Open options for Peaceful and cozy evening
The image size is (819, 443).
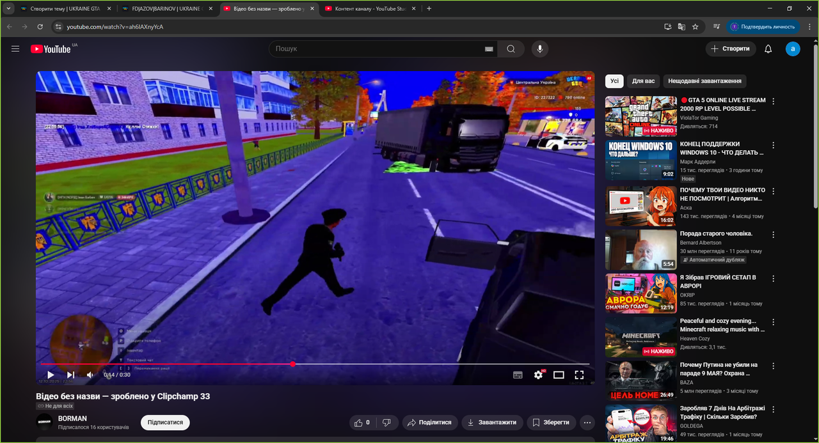pos(774,322)
